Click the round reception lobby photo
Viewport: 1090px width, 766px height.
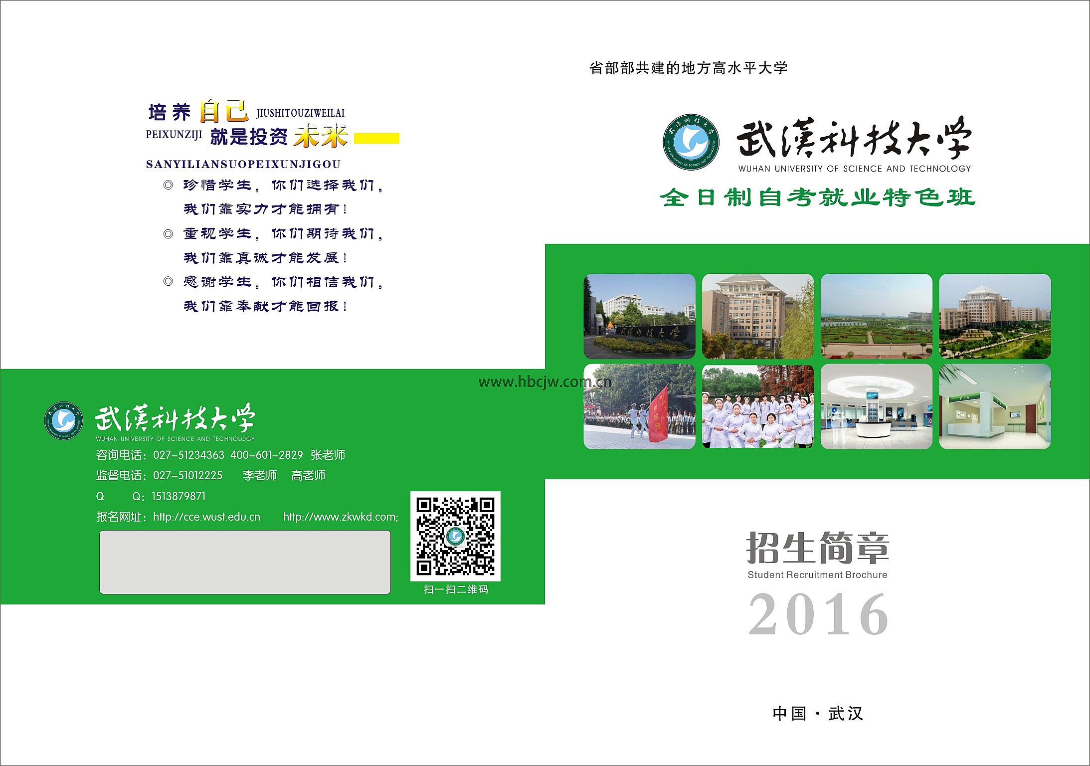pos(876,406)
